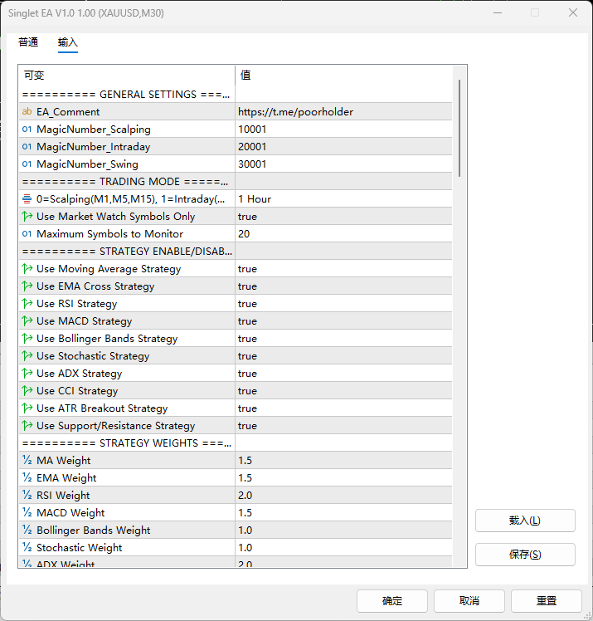593x621 pixels.
Task: Click the vertical scrollbar of the parameter list
Action: 459,127
